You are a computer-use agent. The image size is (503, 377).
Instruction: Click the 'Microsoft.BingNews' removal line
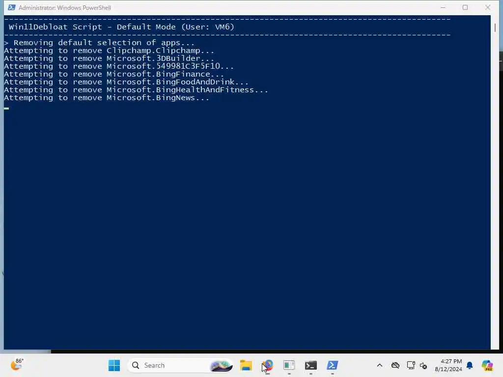(107, 98)
